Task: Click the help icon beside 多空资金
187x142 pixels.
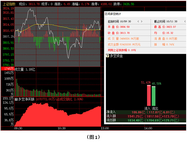Action: coord(107,56)
